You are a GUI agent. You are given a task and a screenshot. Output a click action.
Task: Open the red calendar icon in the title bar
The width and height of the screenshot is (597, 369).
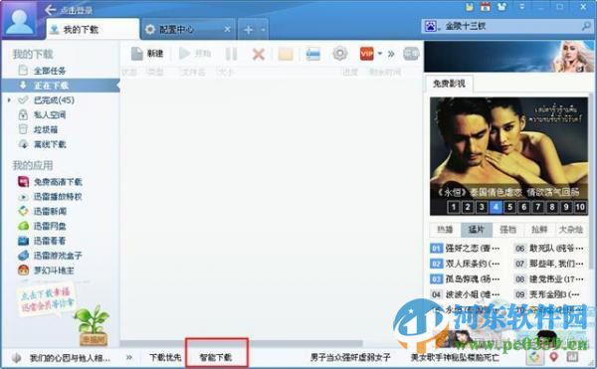coord(486,7)
